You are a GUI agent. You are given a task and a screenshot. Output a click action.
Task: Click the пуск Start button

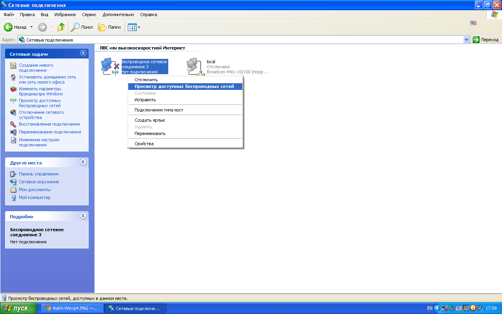click(18, 308)
